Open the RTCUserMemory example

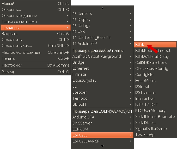point(155,110)
